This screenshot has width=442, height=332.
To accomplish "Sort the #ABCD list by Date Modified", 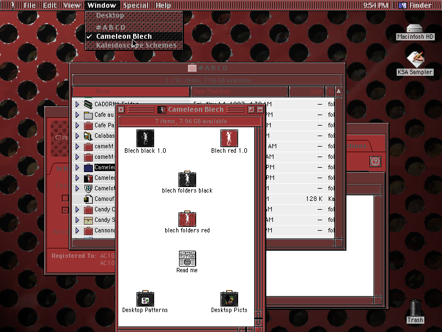I will pyautogui.click(x=239, y=91).
